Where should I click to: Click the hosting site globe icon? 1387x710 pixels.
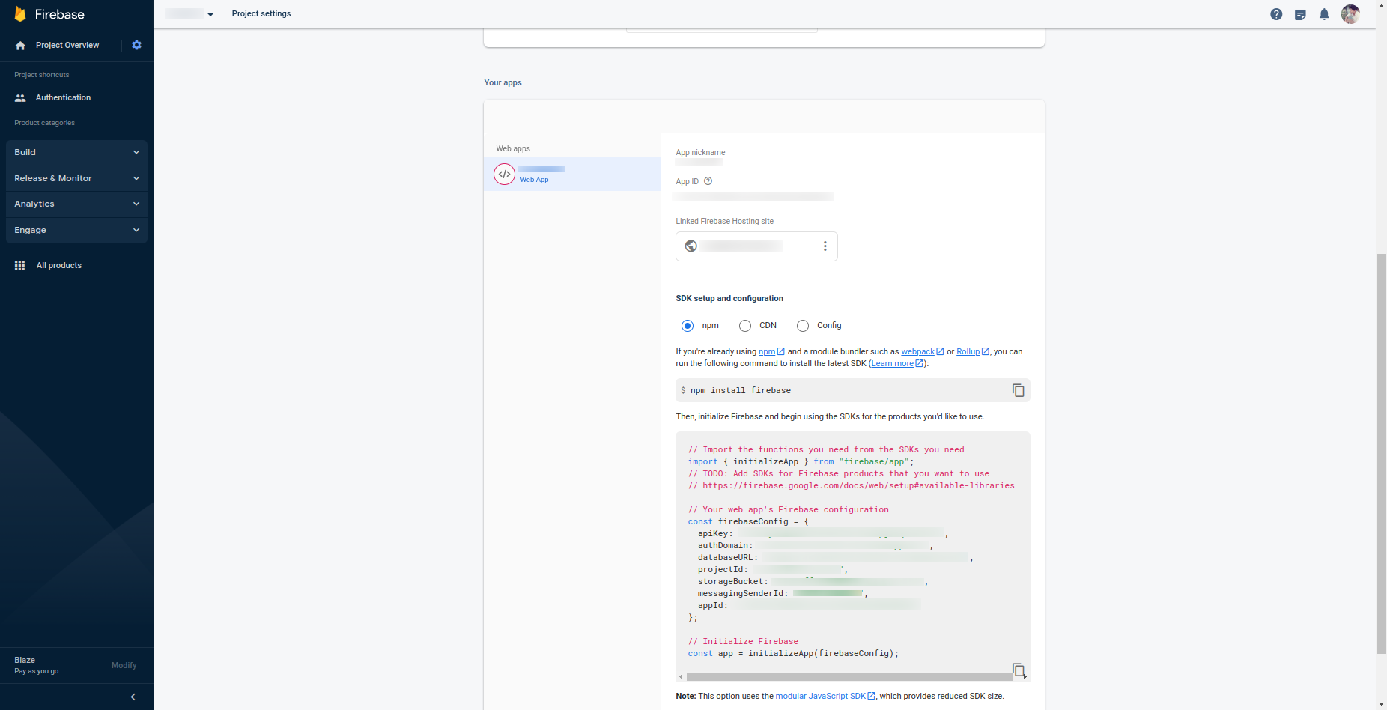(691, 246)
